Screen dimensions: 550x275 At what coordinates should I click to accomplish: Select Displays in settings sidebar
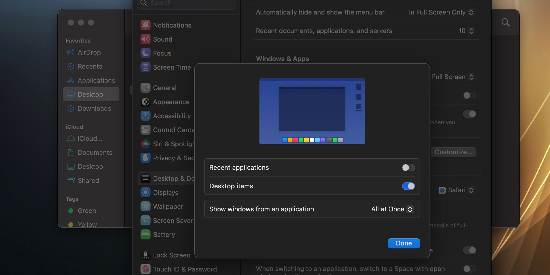tap(165, 192)
